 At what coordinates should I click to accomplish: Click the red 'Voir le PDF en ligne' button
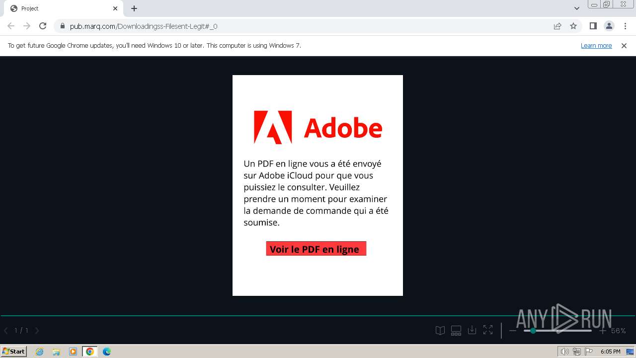click(x=316, y=249)
